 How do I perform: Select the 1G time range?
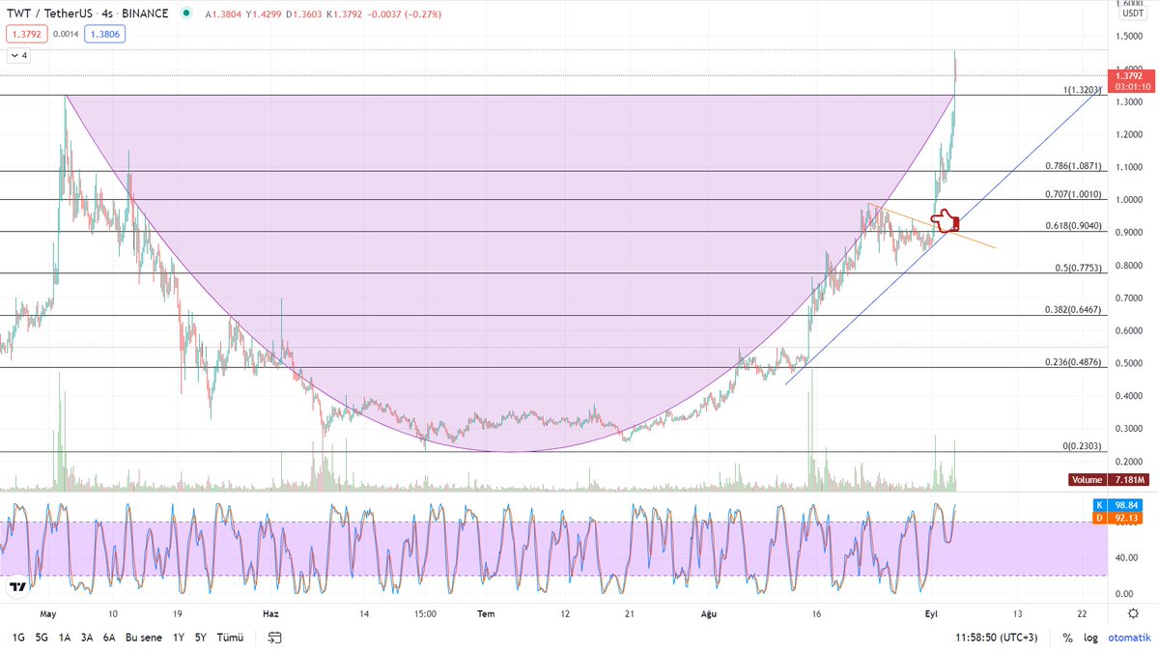[x=18, y=638]
